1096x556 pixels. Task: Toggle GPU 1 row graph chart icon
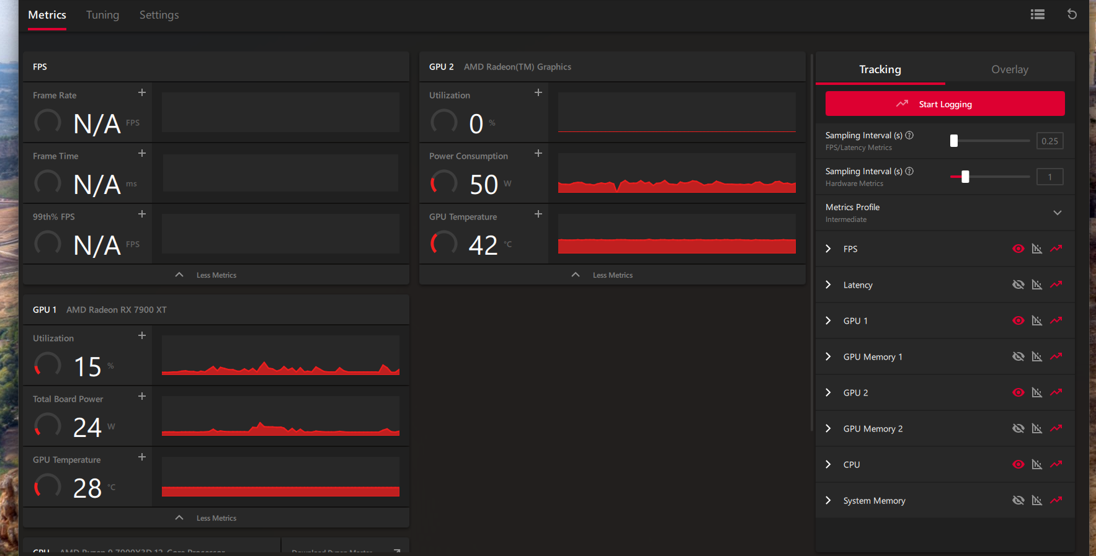point(1036,320)
